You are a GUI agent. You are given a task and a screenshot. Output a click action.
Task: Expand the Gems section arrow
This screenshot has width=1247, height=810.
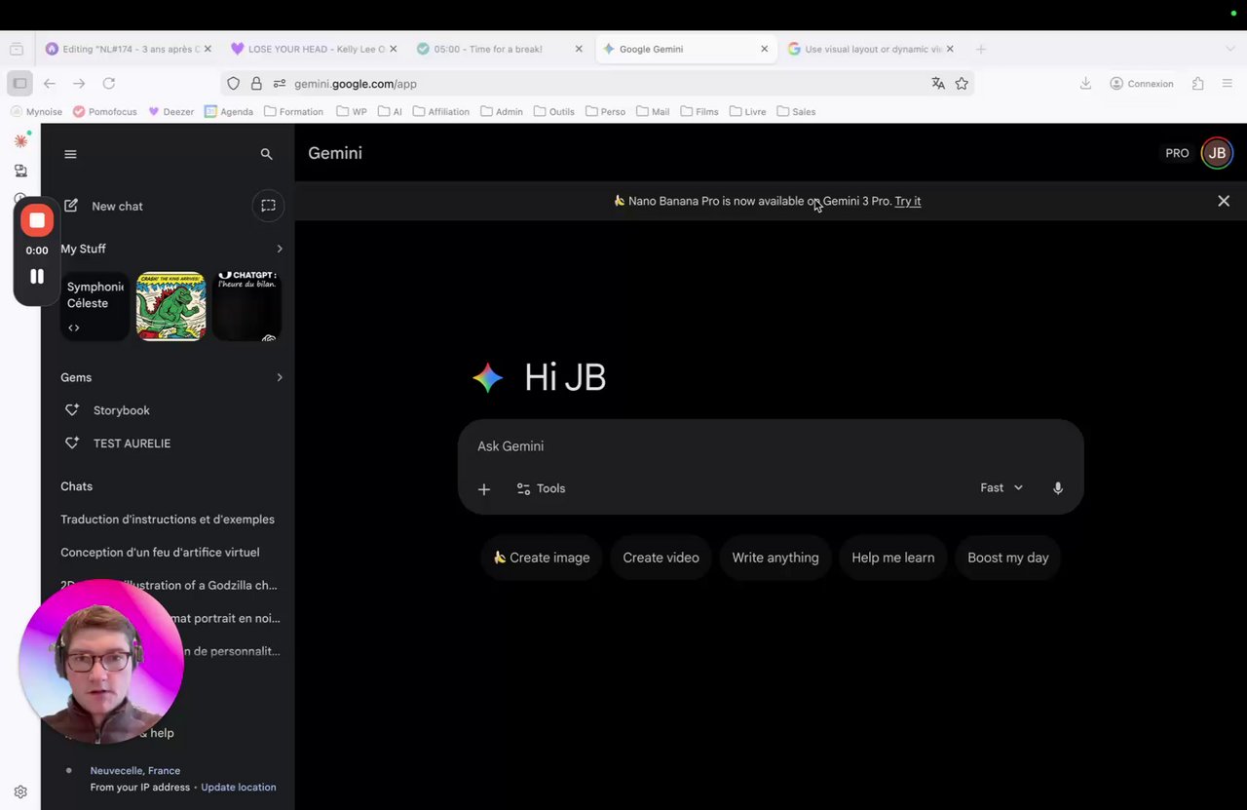(x=280, y=377)
